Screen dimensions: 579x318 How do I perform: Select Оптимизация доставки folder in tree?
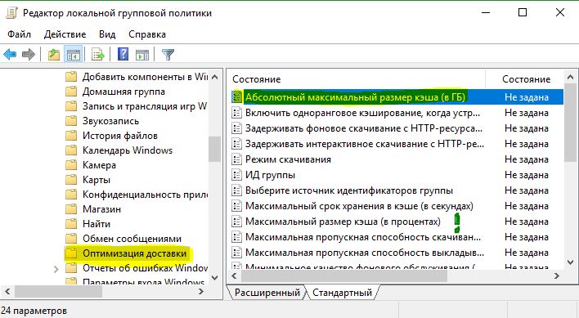(x=134, y=253)
